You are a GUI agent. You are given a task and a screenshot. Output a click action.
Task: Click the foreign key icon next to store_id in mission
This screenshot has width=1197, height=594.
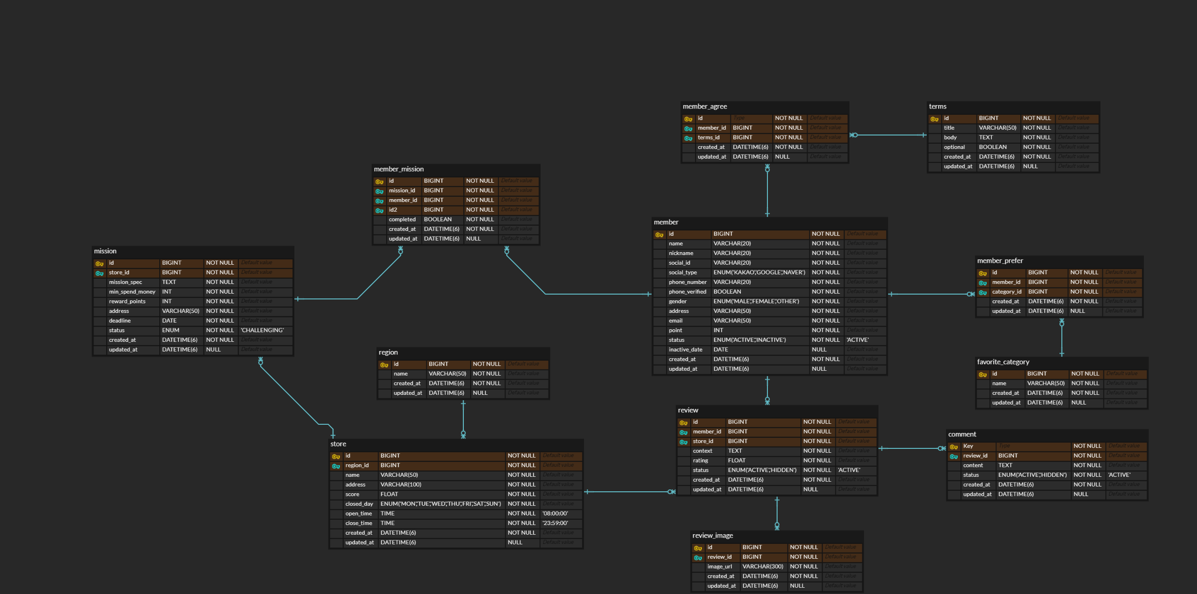coord(99,273)
